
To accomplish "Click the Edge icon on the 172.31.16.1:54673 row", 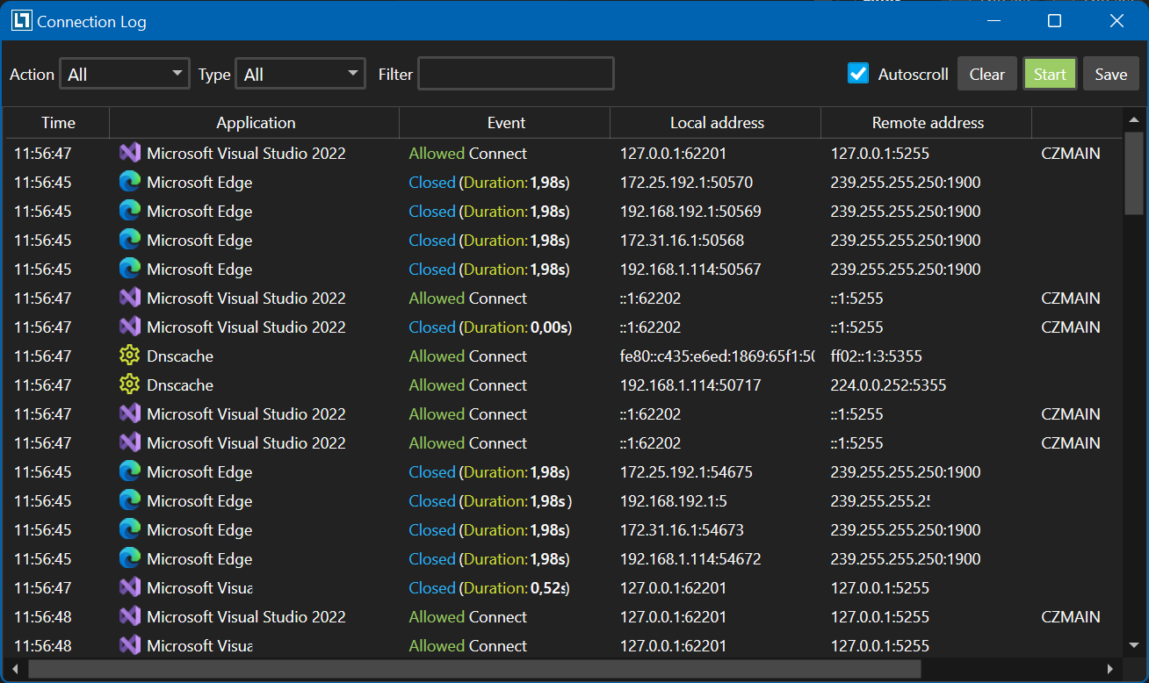I will 129,529.
